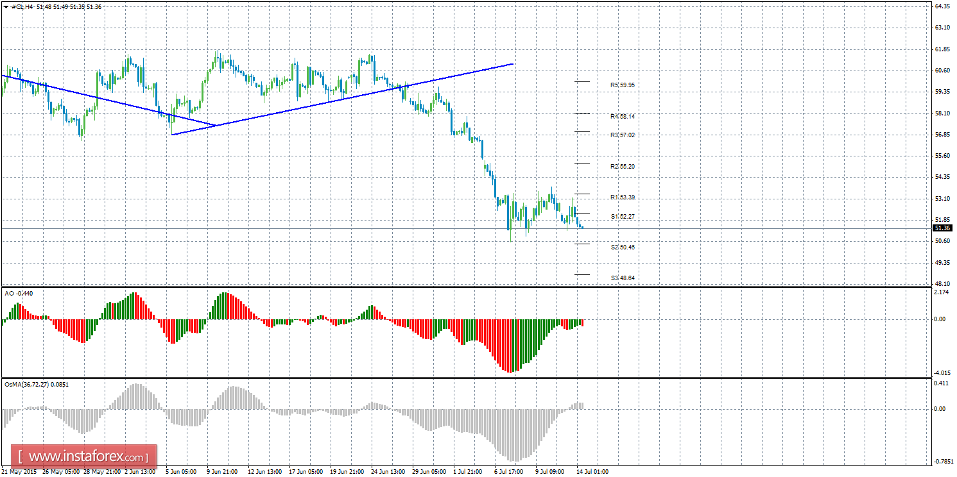Click the OsMA(36,72,27) indicator label
The image size is (957, 477).
pos(37,385)
